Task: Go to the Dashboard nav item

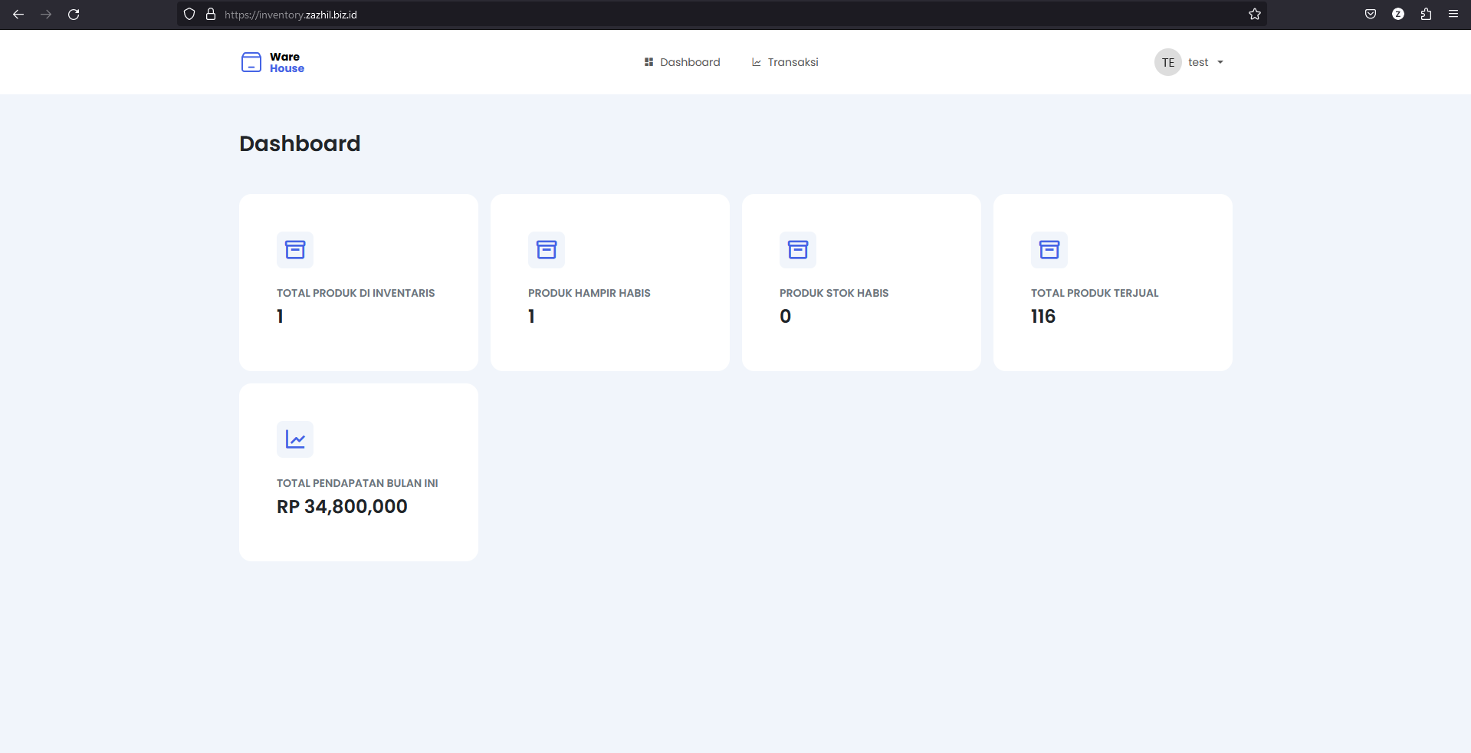Action: pyautogui.click(x=682, y=62)
